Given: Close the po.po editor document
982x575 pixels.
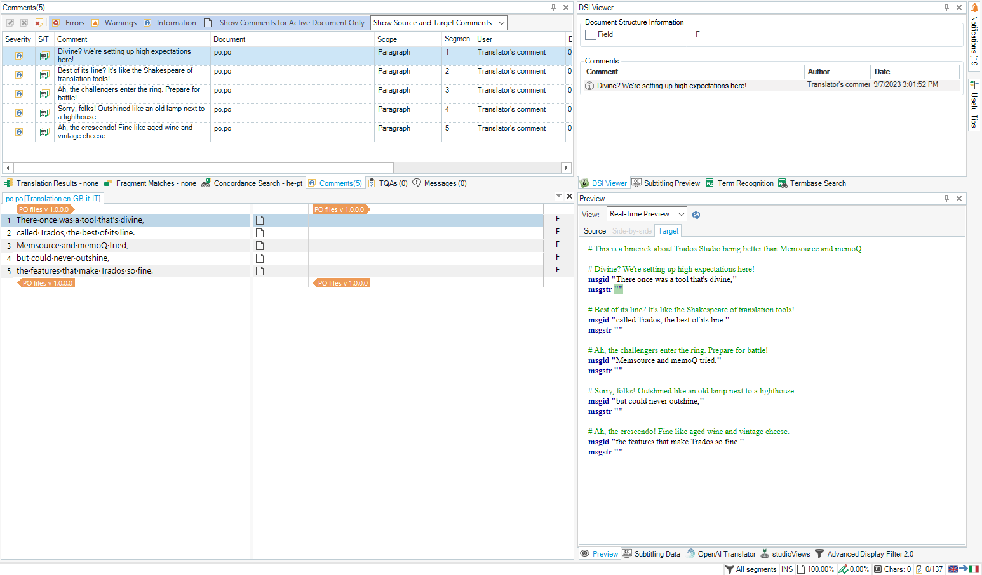Looking at the screenshot, I should click(x=570, y=196).
